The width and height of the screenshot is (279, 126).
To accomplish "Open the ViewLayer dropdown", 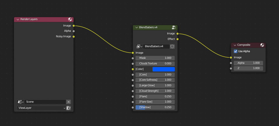I will (x=41, y=108).
